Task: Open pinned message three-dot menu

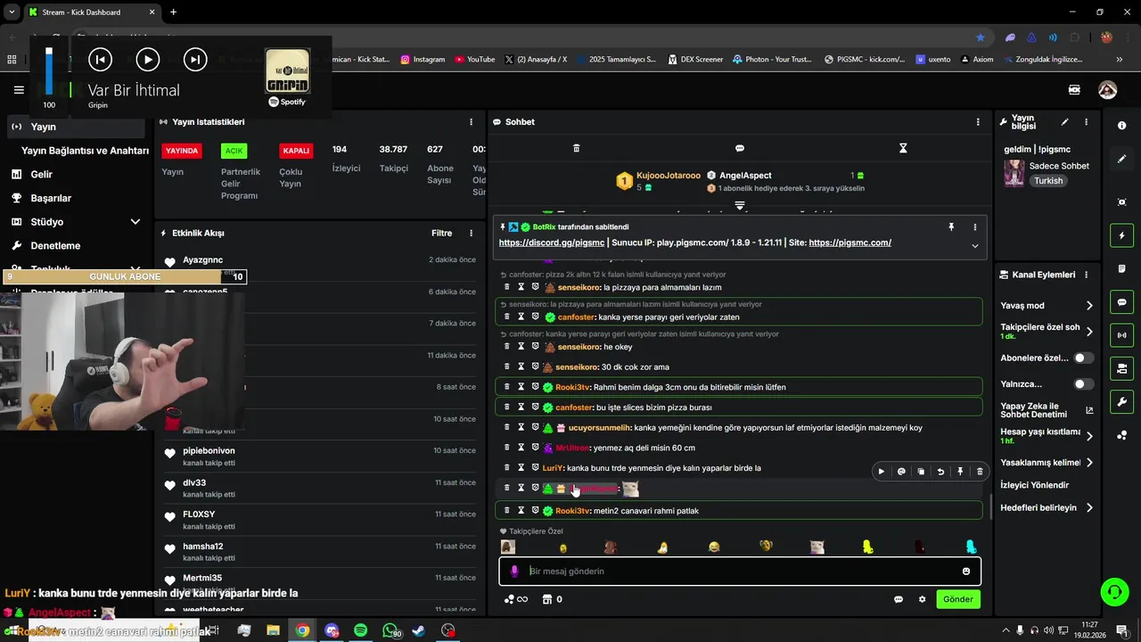Action: 975,227
